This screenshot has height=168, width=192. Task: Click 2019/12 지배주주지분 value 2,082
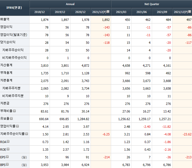[x=65, y=89]
